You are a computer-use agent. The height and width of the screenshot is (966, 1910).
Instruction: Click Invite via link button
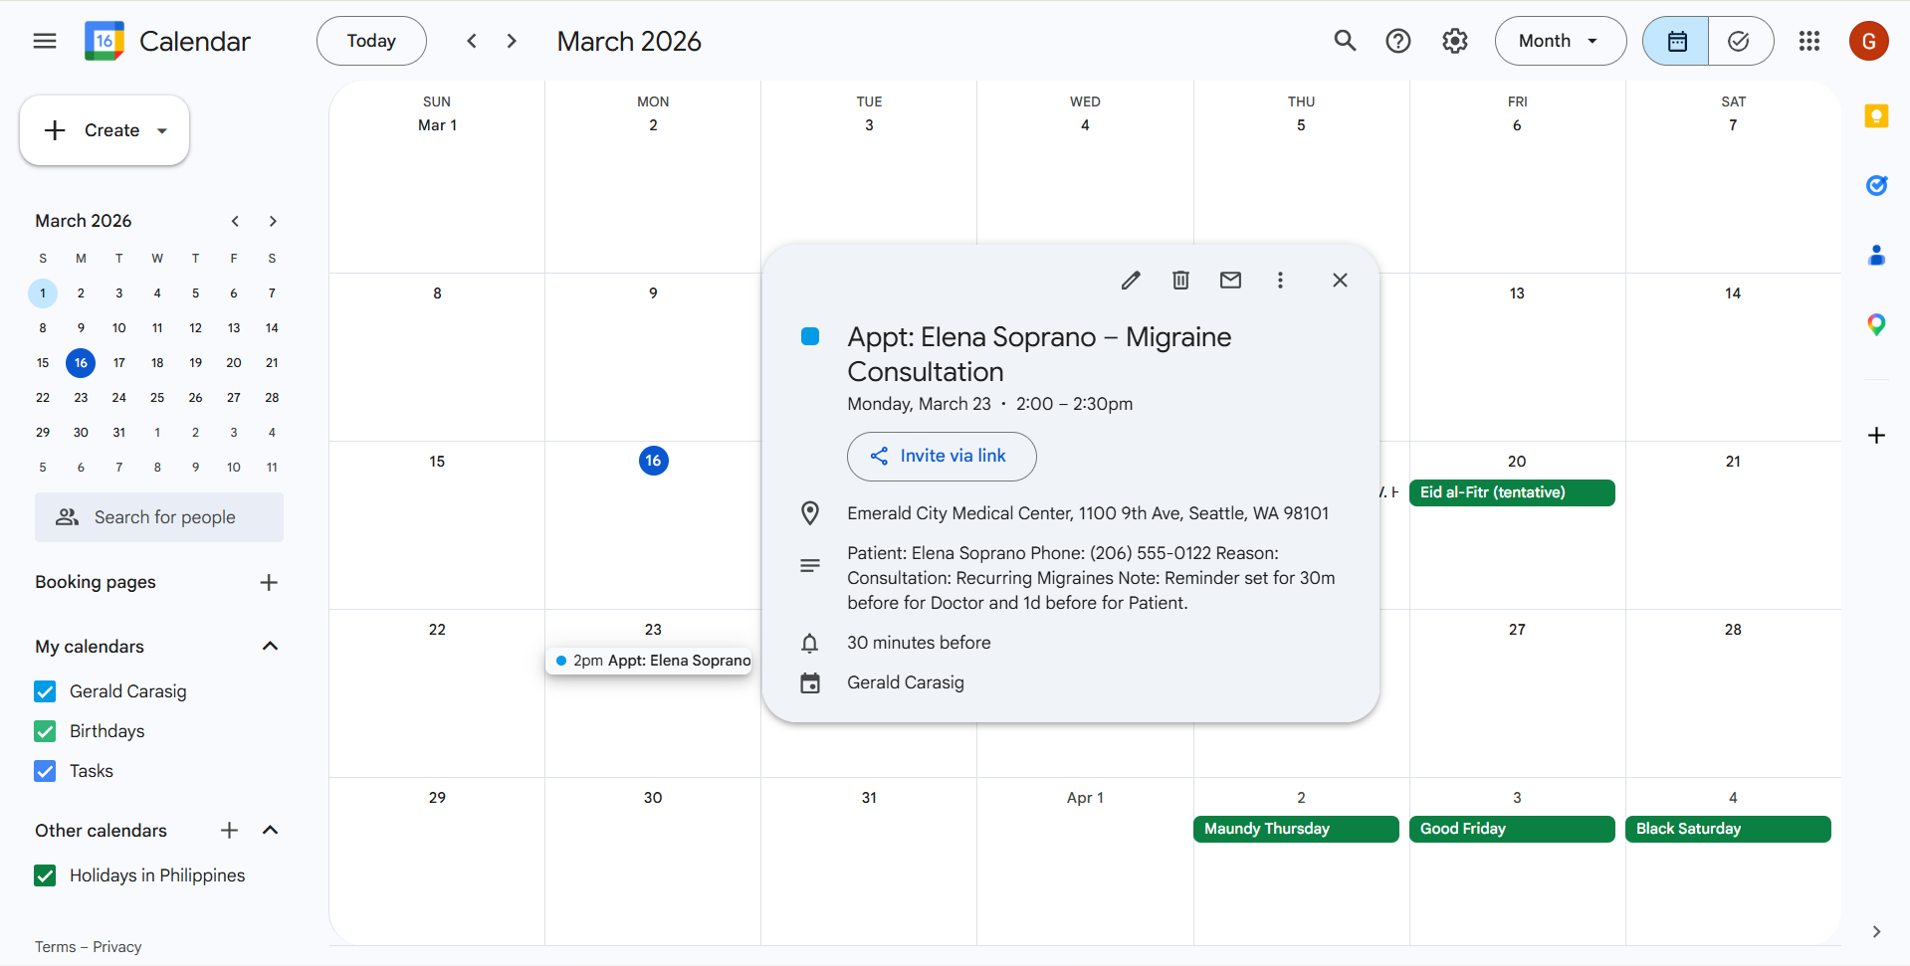pos(942,457)
